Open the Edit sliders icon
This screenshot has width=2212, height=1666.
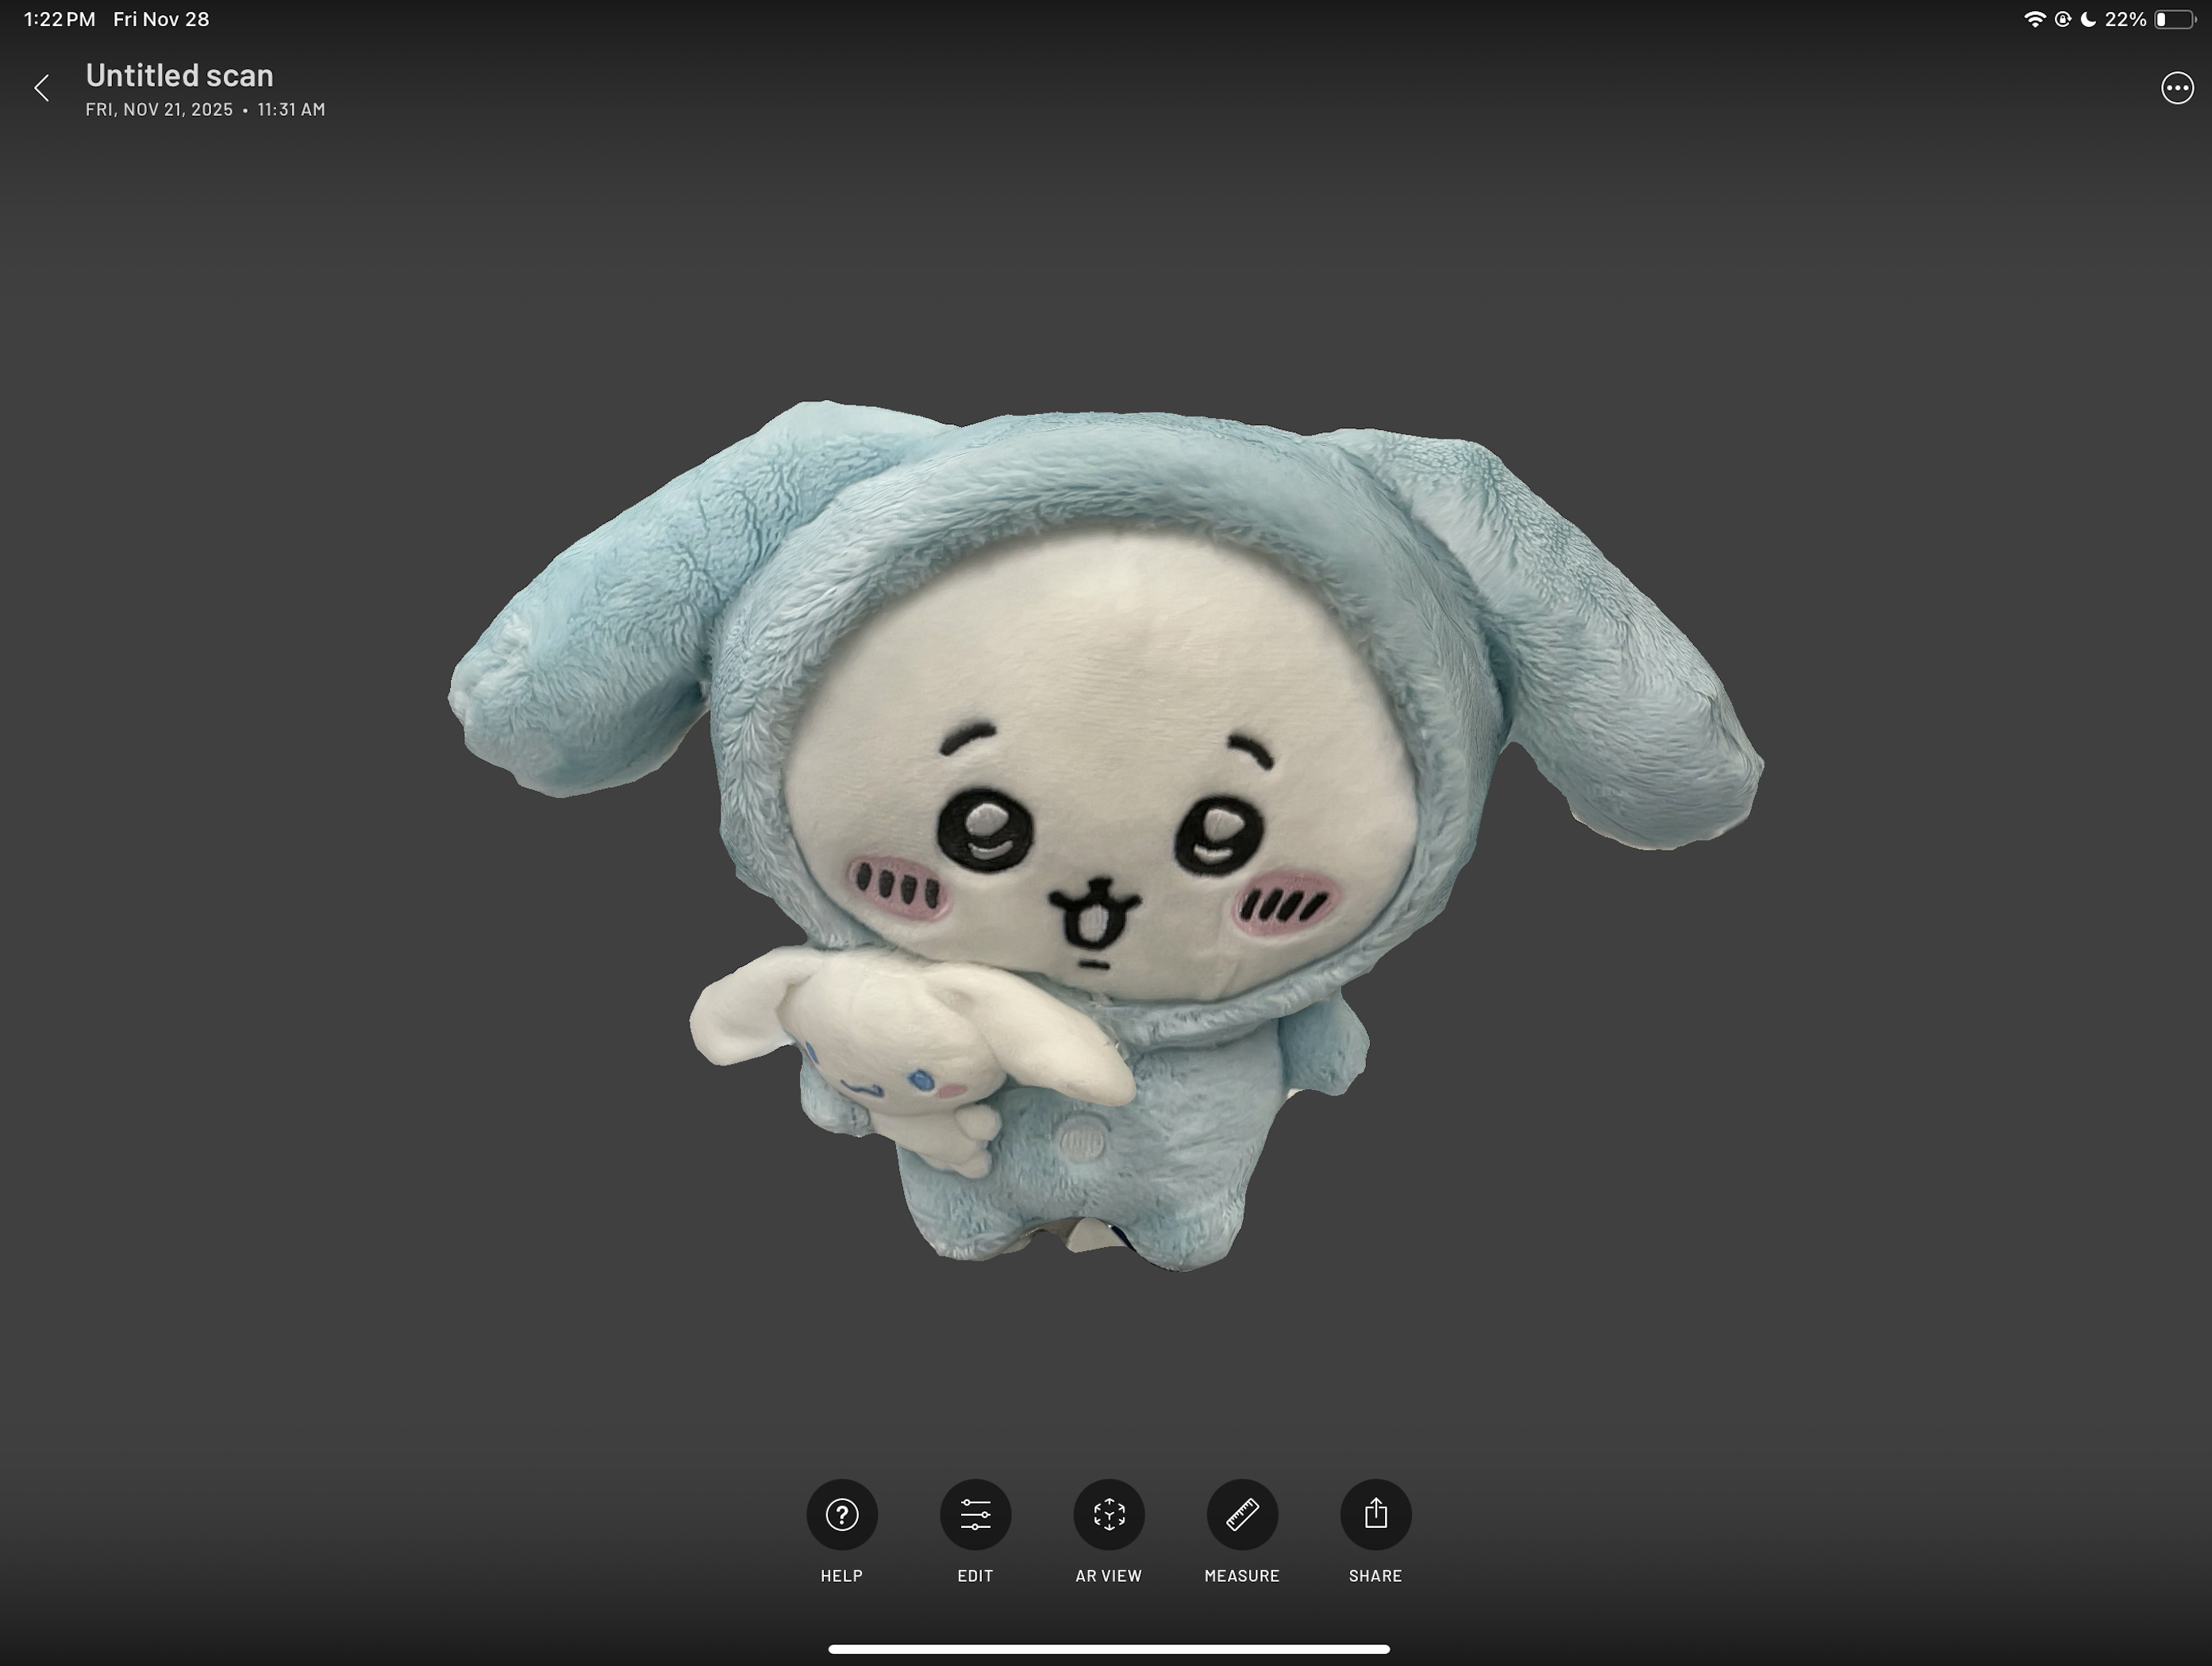point(975,1514)
